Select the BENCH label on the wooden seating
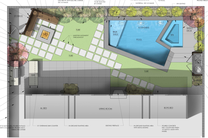Image resolution: width=208 pixels, height=138 pixels. (40, 16)
